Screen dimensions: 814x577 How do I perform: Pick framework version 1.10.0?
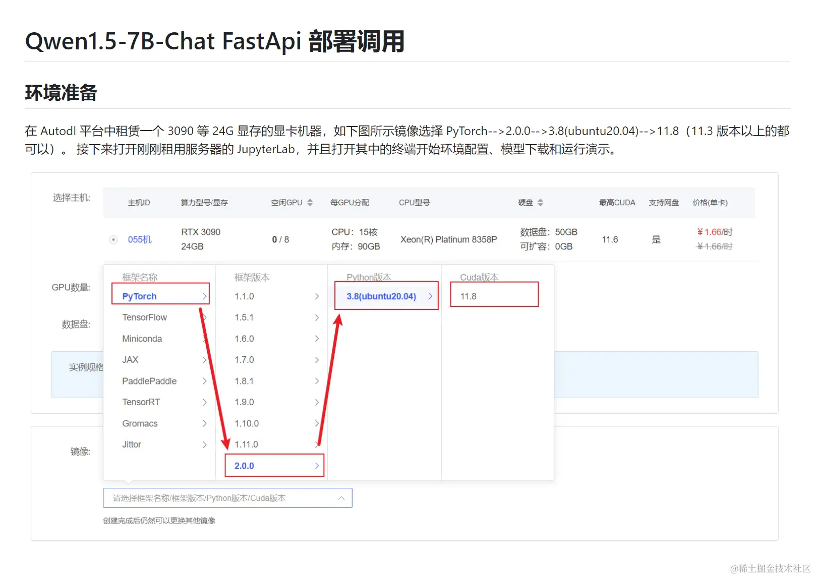247,423
